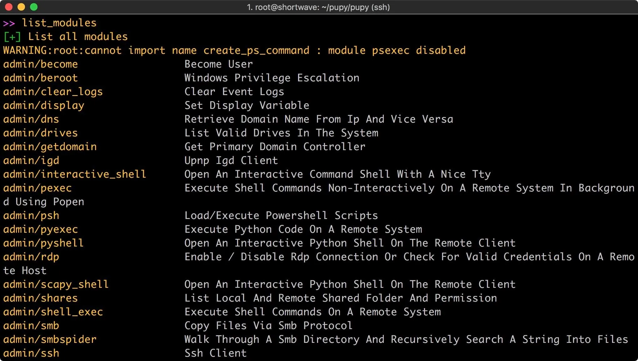Click the 'admin/scapy_shell' module name
This screenshot has height=361, width=638.
[56, 284]
